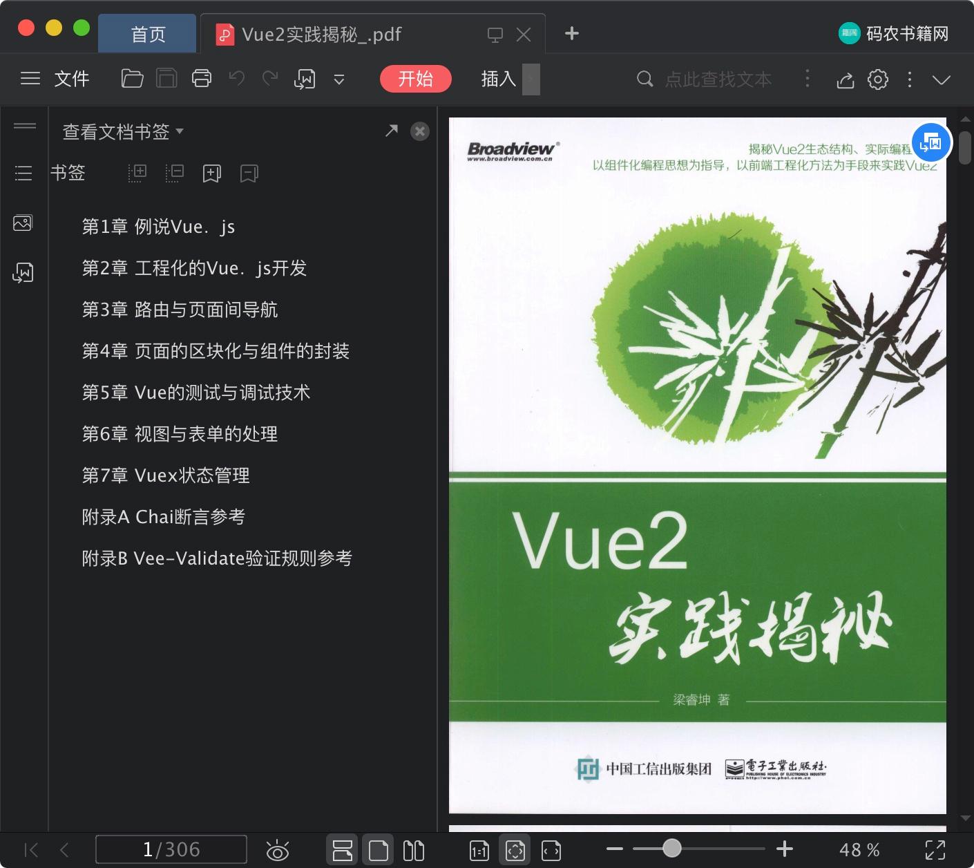Open bookmark 第4章 页面的区块化与组件的封装
The width and height of the screenshot is (974, 868).
point(216,351)
